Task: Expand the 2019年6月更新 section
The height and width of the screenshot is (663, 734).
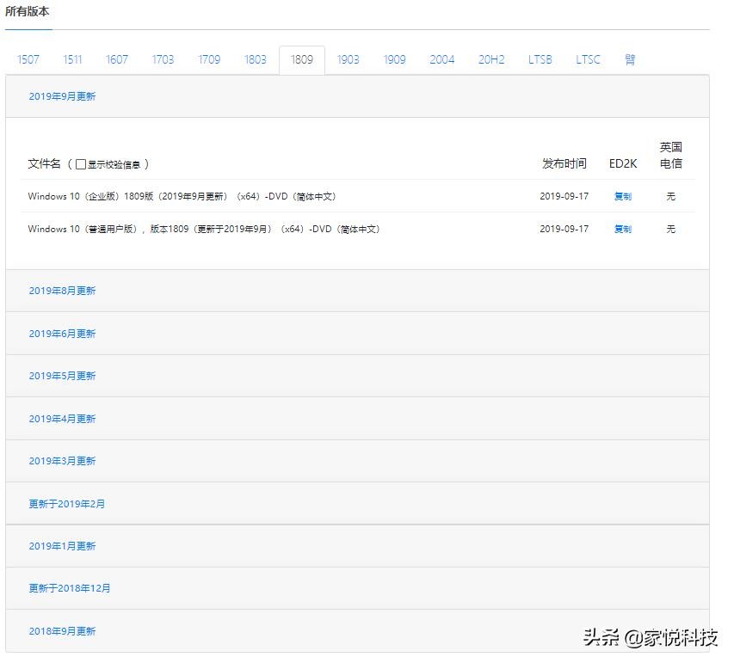Action: [x=62, y=334]
